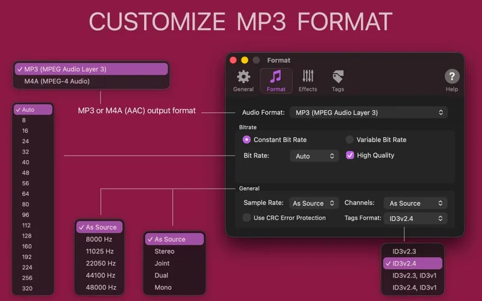Select 160 in the bit rate list
The width and height of the screenshot is (482, 301).
33,246
